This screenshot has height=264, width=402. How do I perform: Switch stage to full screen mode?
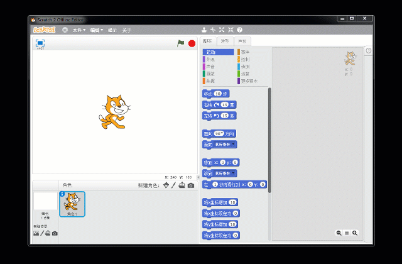pos(40,43)
